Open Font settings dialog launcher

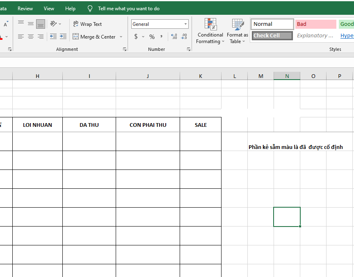(10, 49)
